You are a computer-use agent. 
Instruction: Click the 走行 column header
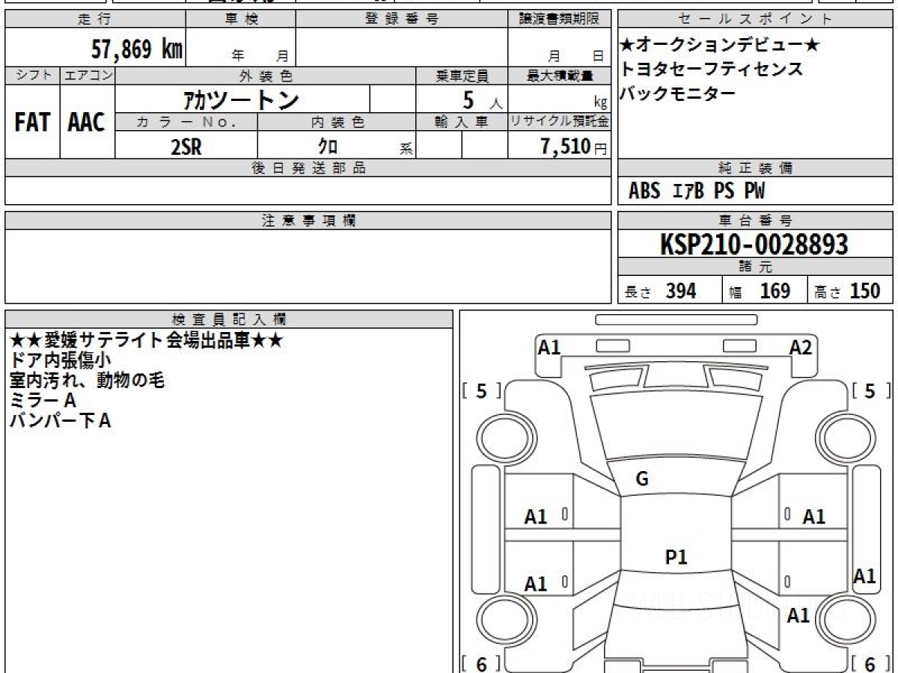[x=95, y=19]
